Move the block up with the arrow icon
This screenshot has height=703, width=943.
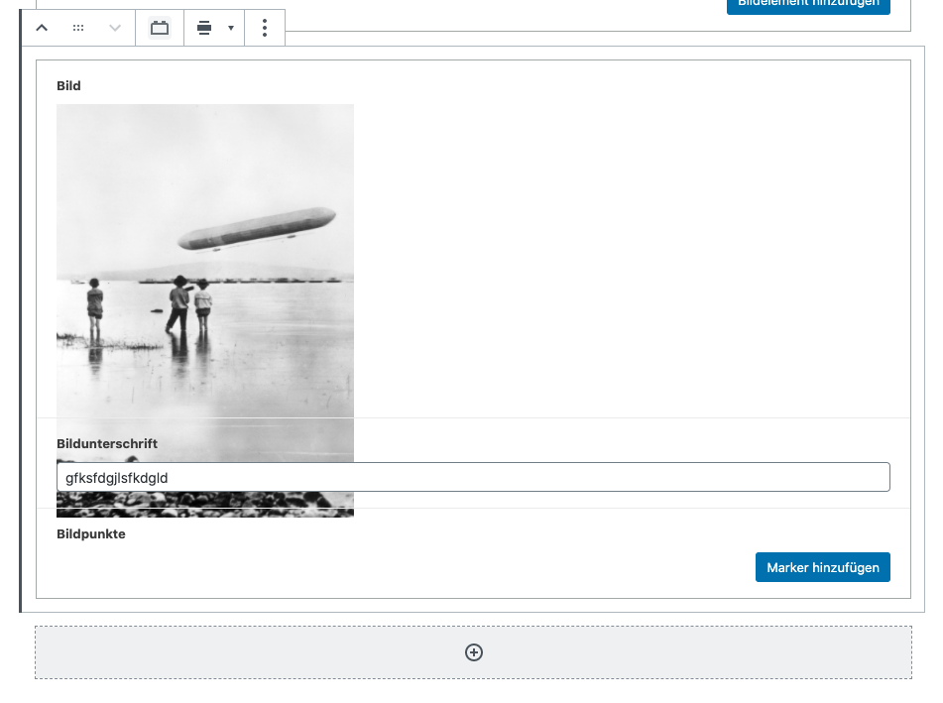click(x=42, y=28)
